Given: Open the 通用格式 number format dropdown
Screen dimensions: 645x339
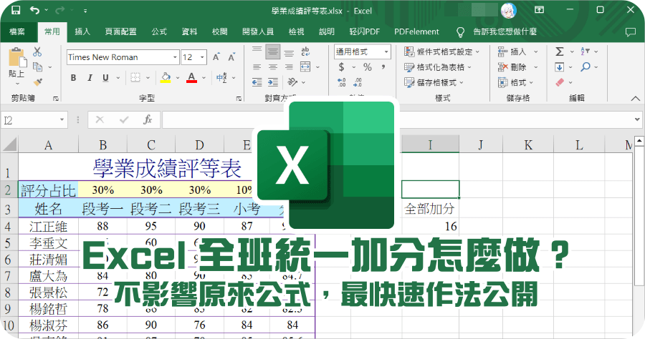Looking at the screenshot, I should point(386,51).
